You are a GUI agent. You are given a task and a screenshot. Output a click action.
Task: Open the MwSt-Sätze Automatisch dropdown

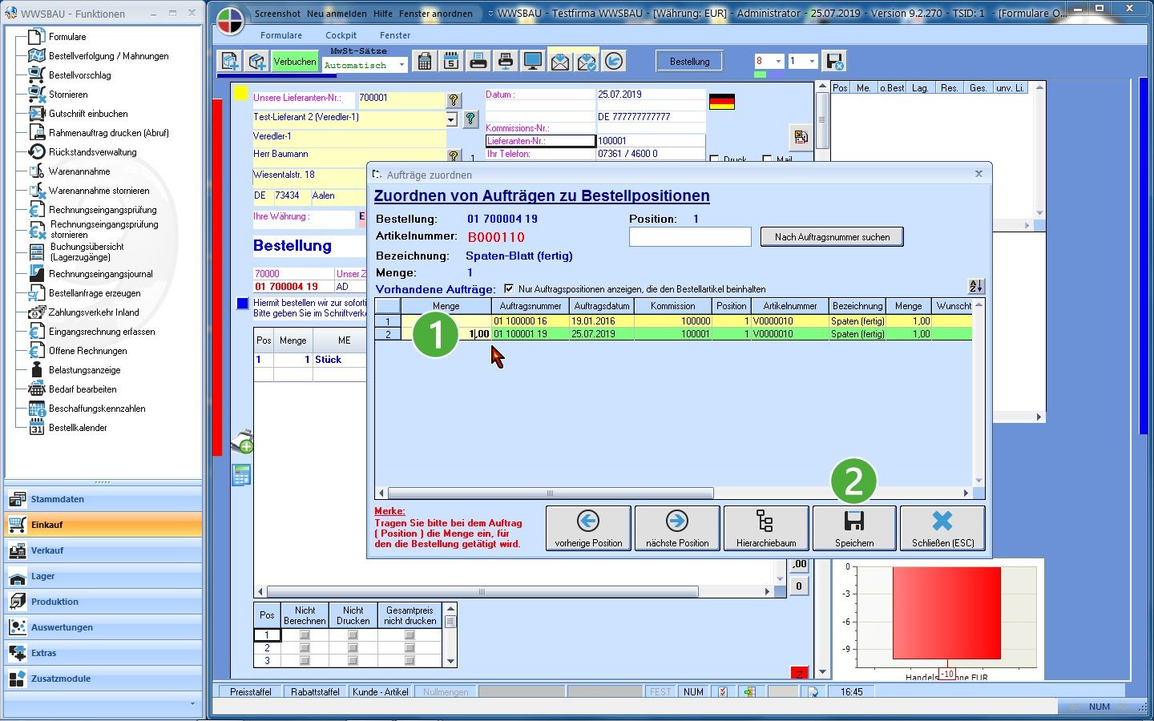pos(401,65)
